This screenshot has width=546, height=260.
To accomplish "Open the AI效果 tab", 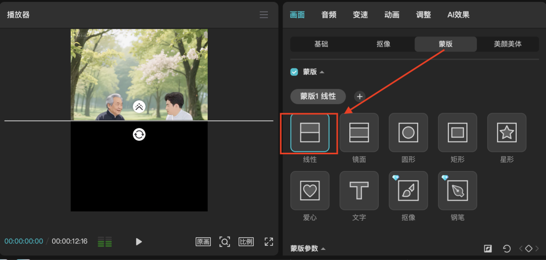I will click(x=458, y=15).
